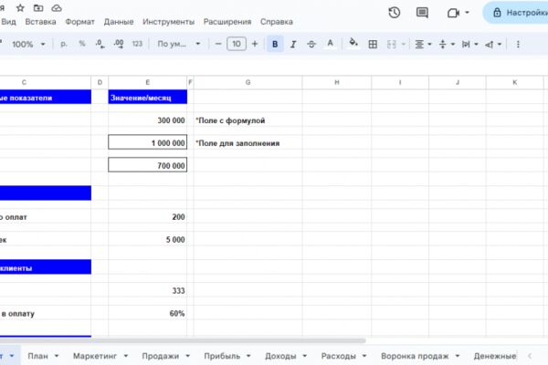Open more number formats (123)
This screenshot has height=365, width=548.
click(137, 44)
